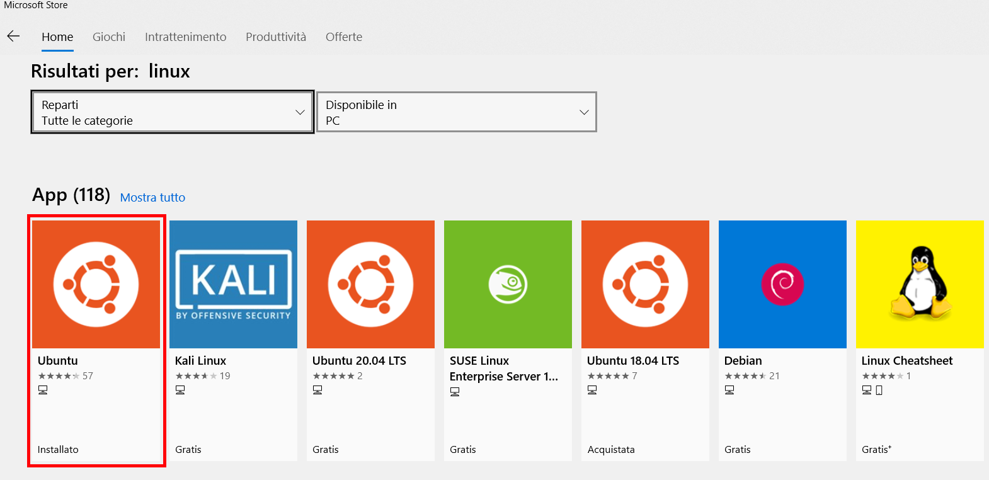The height and width of the screenshot is (480, 989).
Task: Click Gratis price under SUSE Linux
Action: 463,450
